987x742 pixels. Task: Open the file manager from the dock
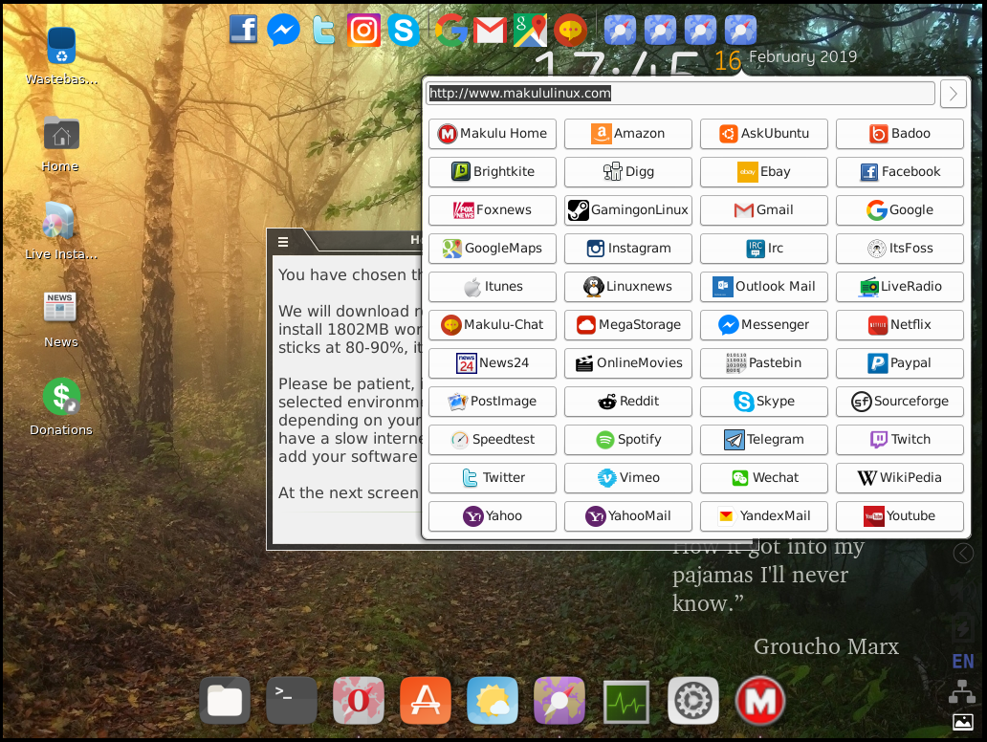point(224,700)
